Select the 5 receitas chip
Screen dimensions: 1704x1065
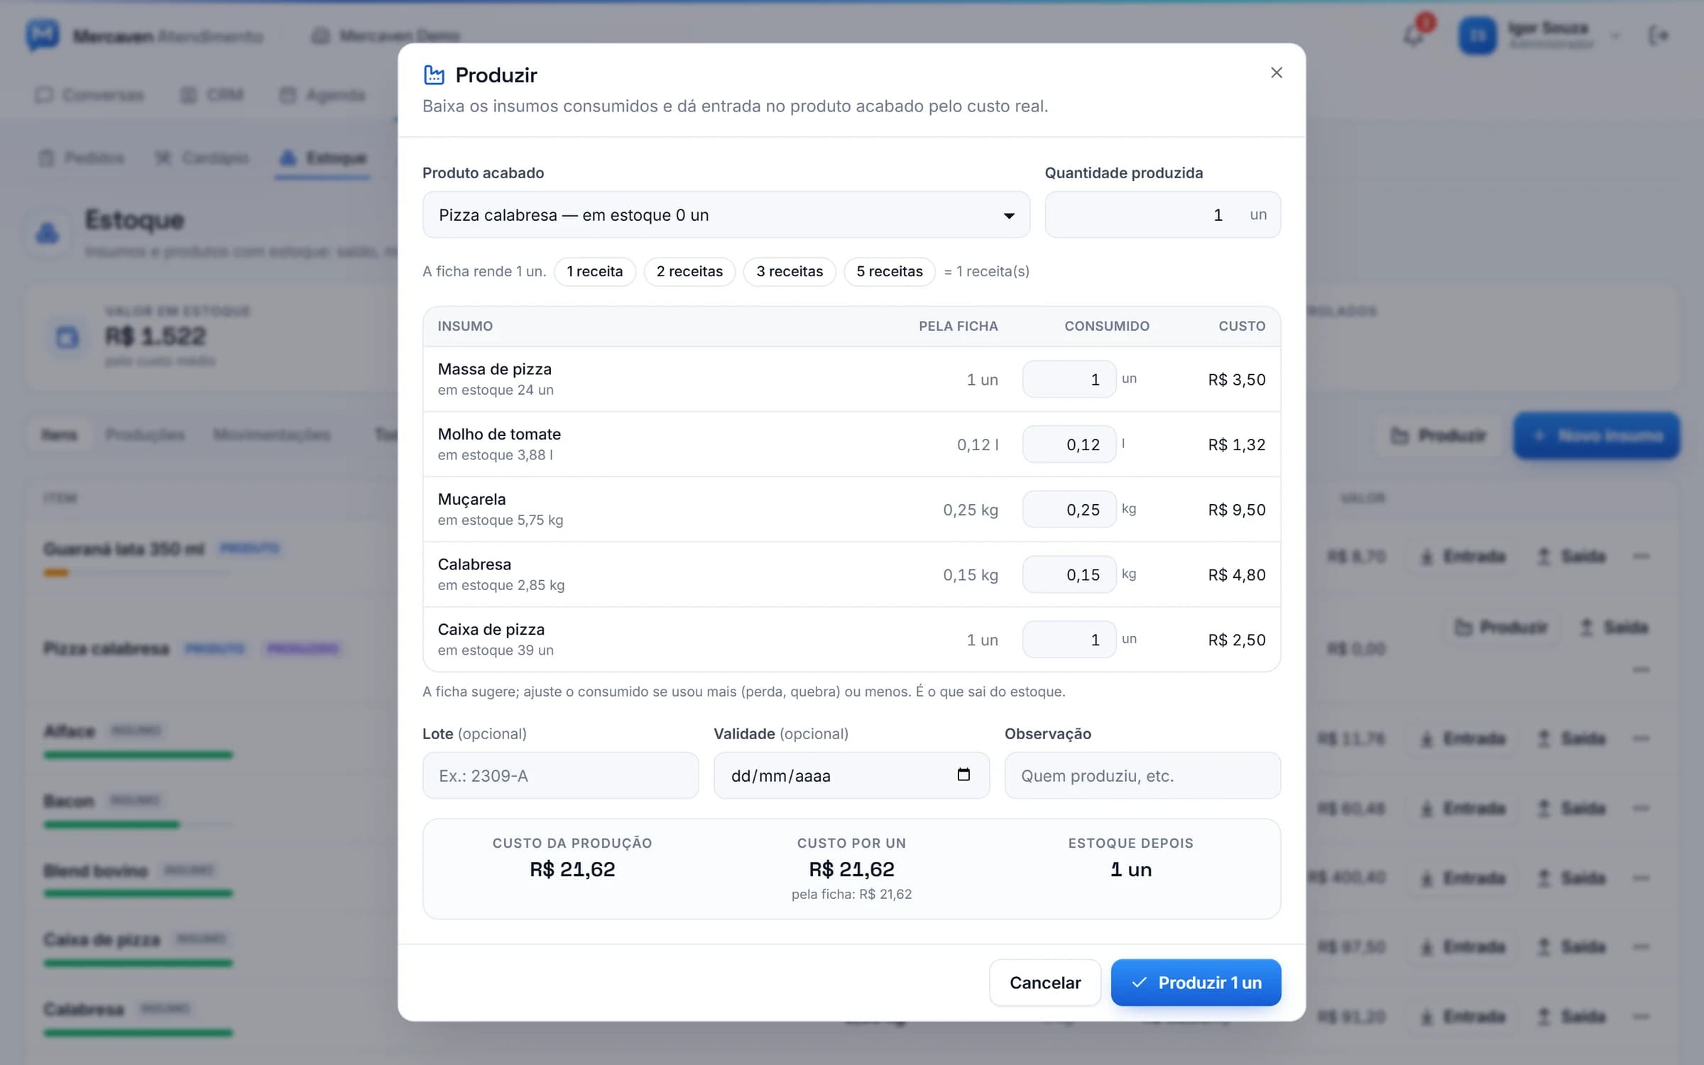click(x=890, y=271)
